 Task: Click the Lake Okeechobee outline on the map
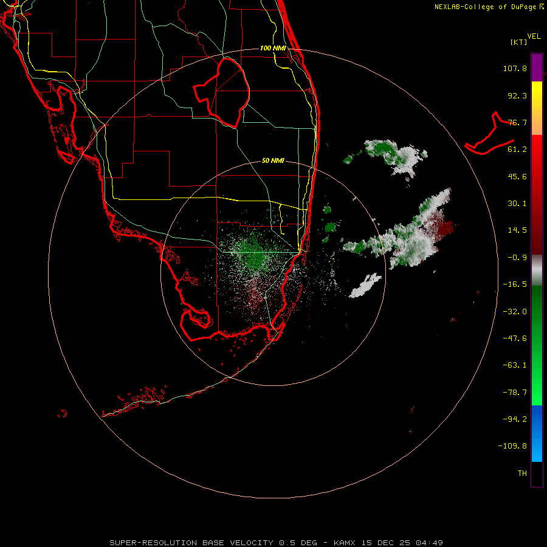coord(222,92)
